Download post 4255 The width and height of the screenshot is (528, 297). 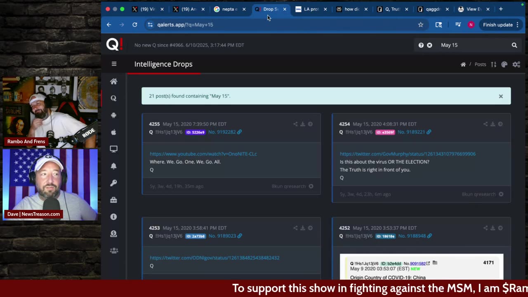tap(302, 124)
